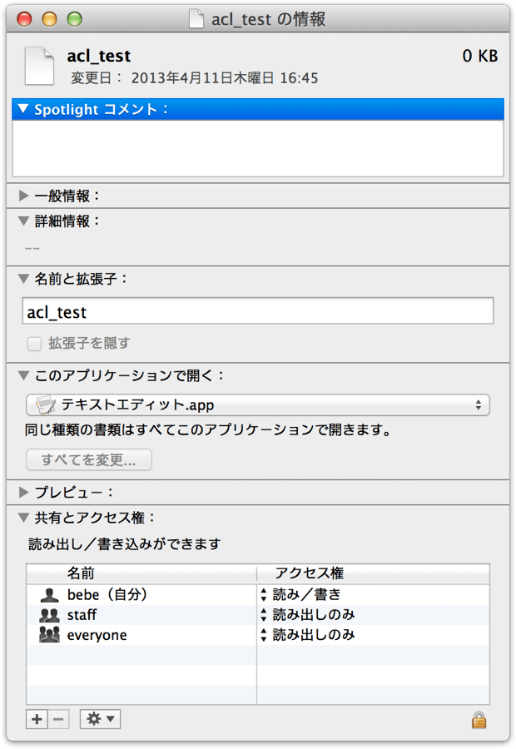Click inside the Spotlight comment text area
516x749 pixels.
[258, 148]
